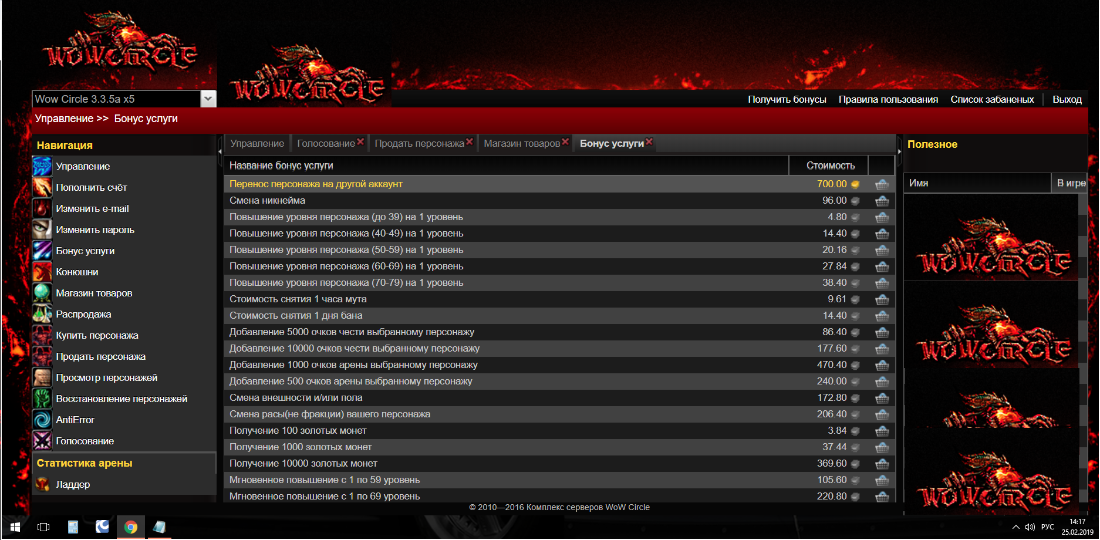Open the Получить бонусы link
The image size is (1100, 540).
click(787, 100)
